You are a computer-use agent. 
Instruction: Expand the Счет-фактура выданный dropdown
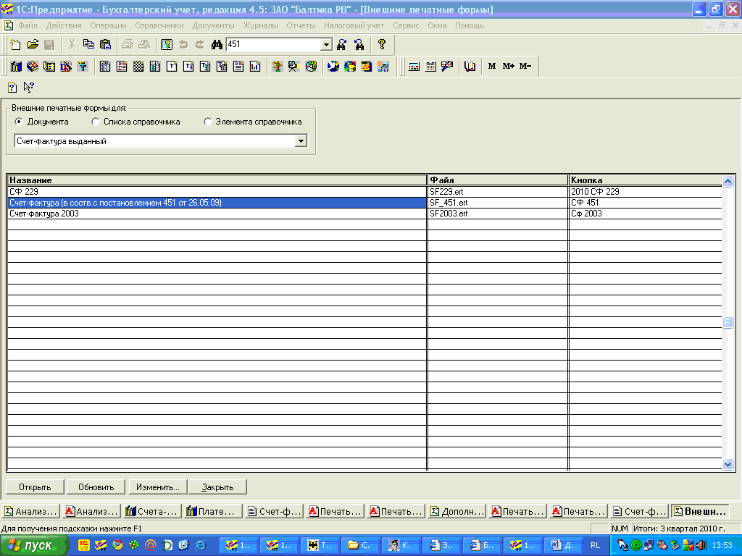click(x=301, y=141)
